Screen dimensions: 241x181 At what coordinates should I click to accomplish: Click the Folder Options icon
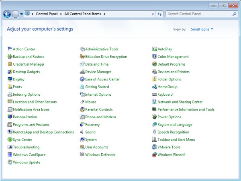[x=155, y=79]
